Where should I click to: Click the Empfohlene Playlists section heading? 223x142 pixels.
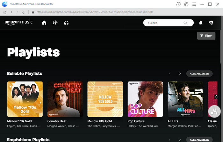coord(28,140)
